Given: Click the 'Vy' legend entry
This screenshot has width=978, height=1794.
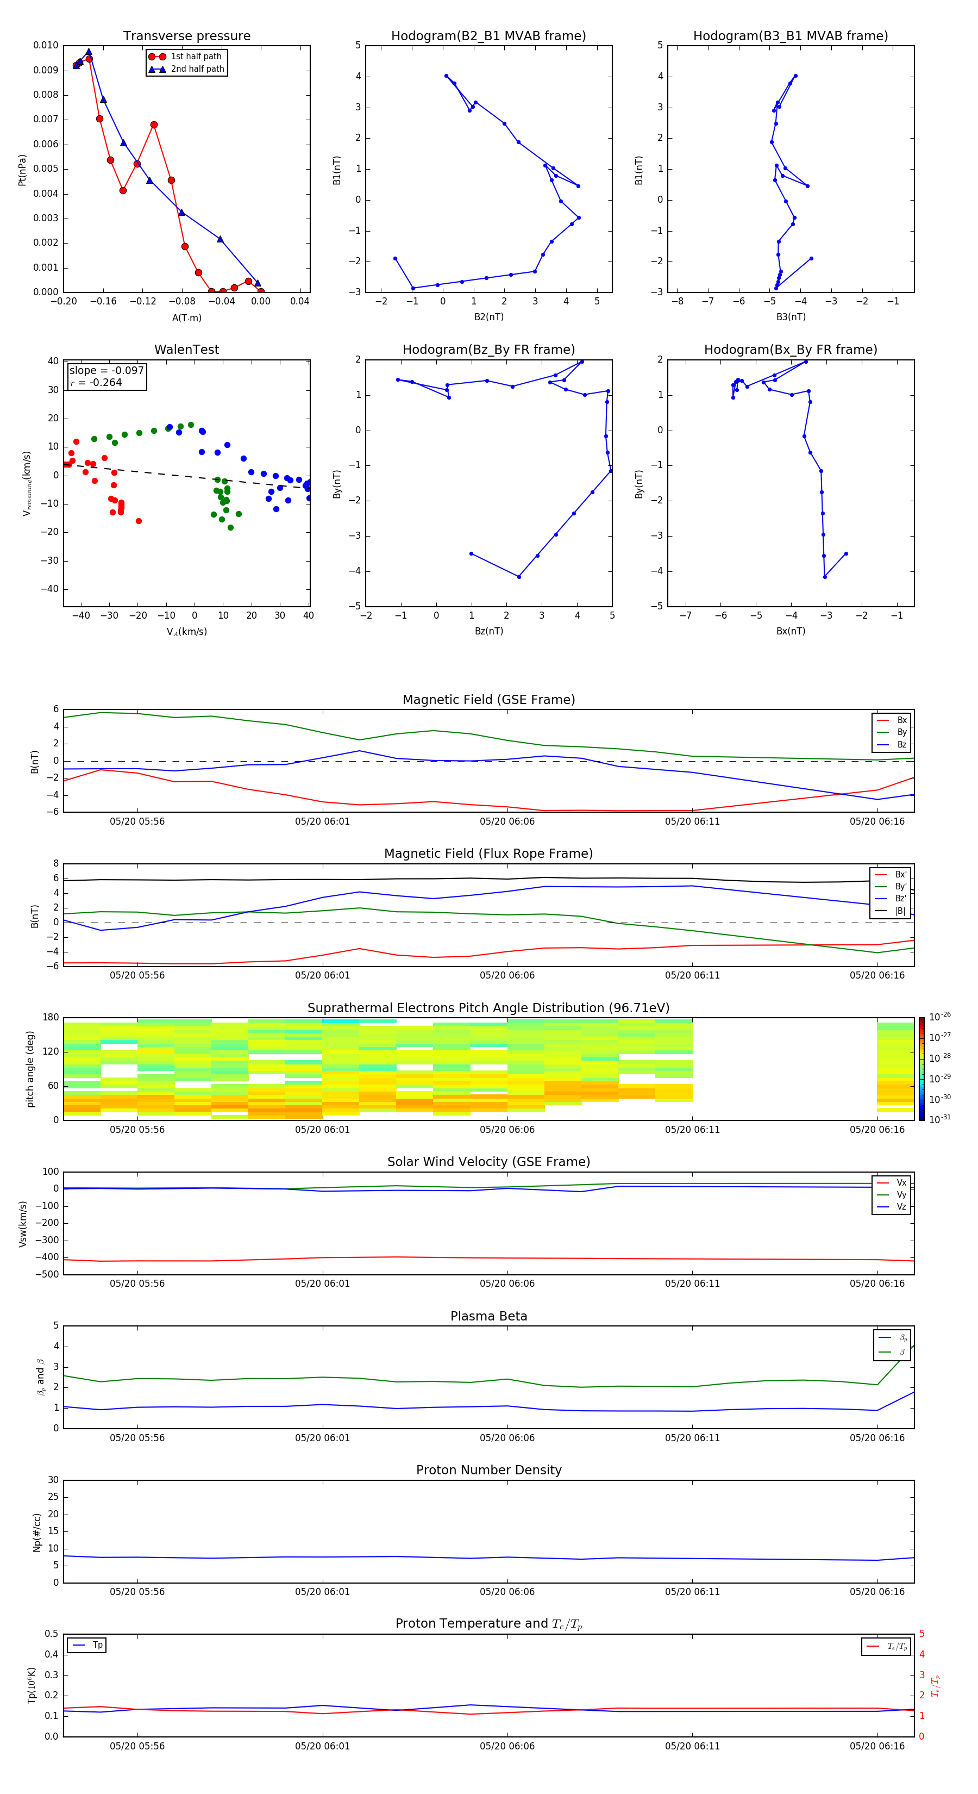Looking at the screenshot, I should coord(892,1194).
